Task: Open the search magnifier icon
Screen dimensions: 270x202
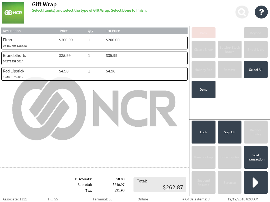Action: pos(242,12)
